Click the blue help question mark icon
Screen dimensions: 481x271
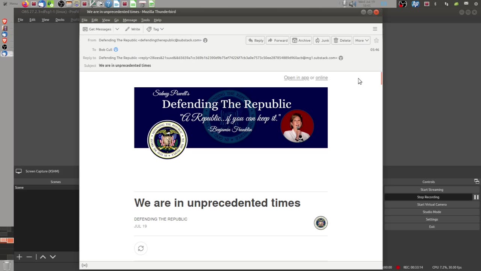(x=108, y=4)
